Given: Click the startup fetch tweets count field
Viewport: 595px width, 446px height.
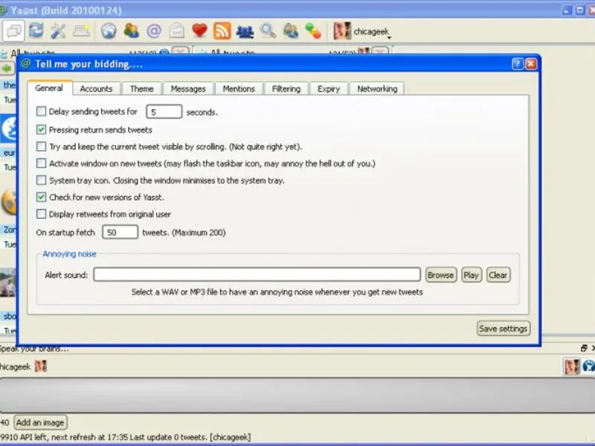Looking at the screenshot, I should tap(120, 232).
